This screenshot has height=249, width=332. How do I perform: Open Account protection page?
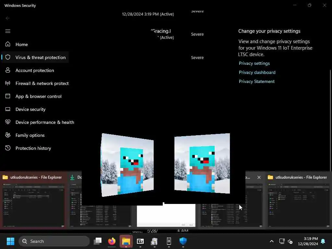pyautogui.click(x=35, y=70)
